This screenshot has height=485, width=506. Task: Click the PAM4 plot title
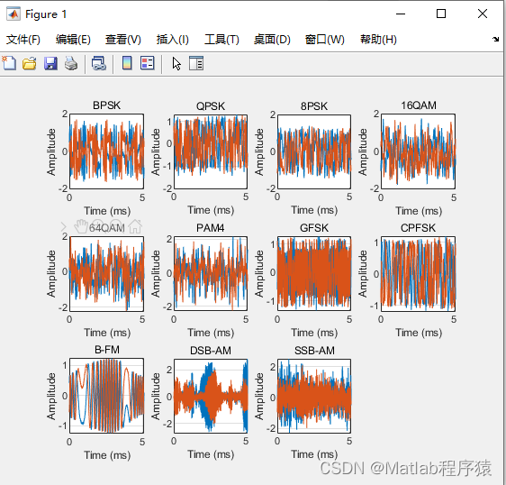pos(211,228)
